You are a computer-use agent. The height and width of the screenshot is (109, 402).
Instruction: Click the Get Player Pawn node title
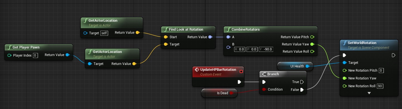click(26, 47)
